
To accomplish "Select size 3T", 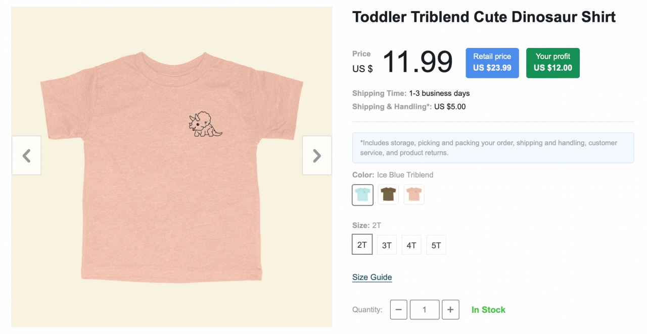I will point(387,244).
